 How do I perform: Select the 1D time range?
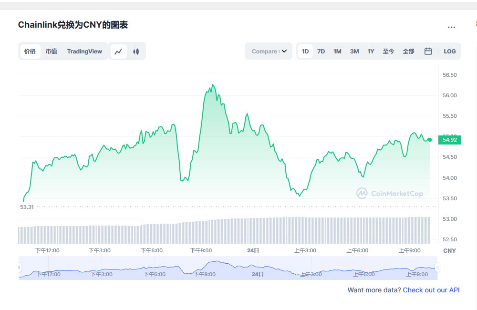pos(305,52)
